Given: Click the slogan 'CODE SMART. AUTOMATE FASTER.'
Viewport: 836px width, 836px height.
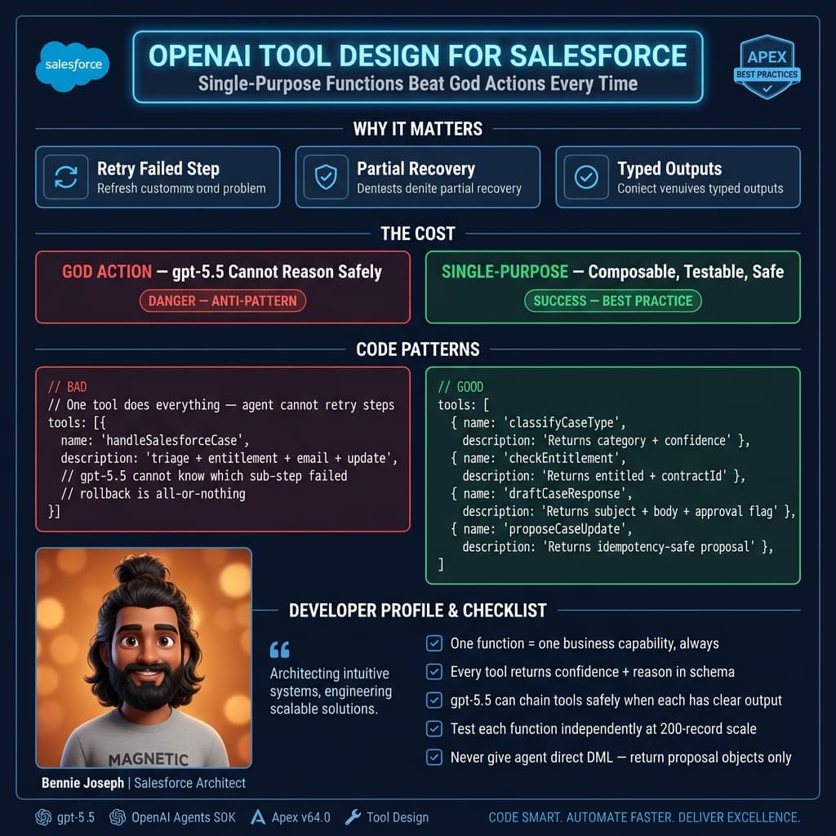Looking at the screenshot, I should point(644,817).
